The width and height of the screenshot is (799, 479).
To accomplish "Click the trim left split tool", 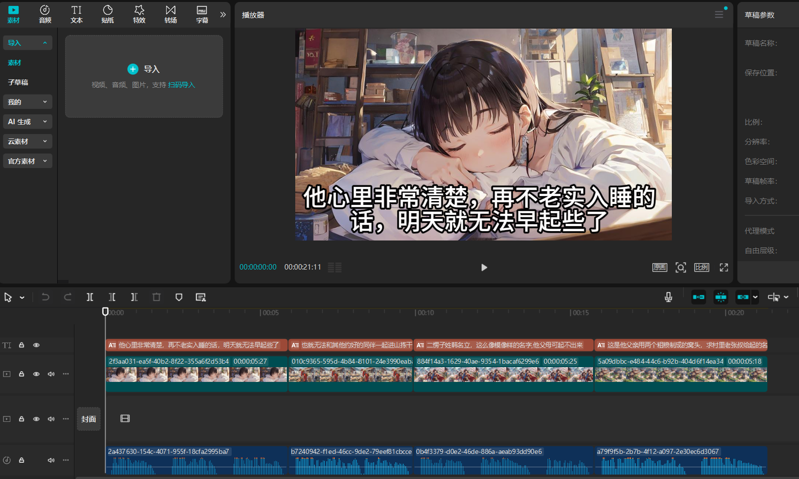I will click(x=112, y=297).
